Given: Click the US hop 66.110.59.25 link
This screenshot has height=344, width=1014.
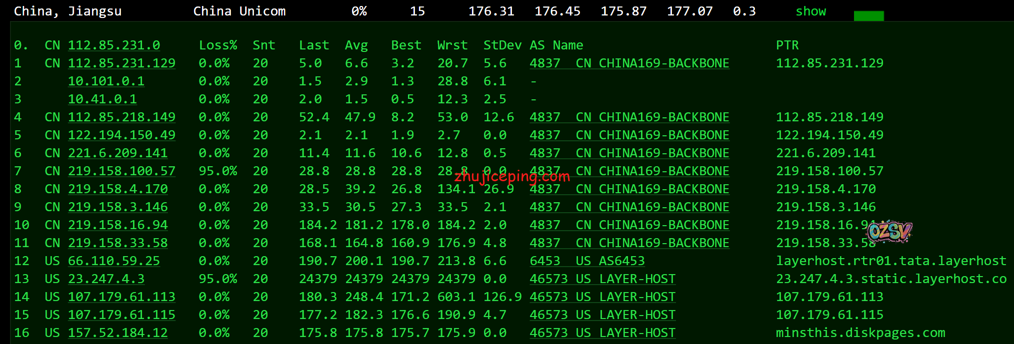Looking at the screenshot, I should pyautogui.click(x=114, y=261).
